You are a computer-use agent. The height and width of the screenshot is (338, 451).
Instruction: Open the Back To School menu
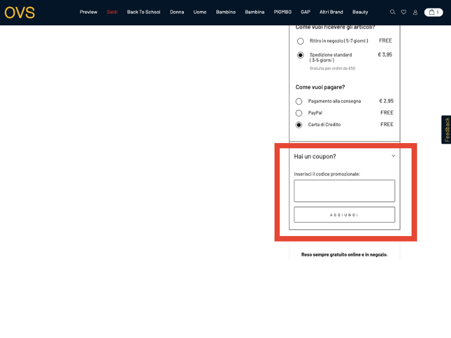(144, 12)
